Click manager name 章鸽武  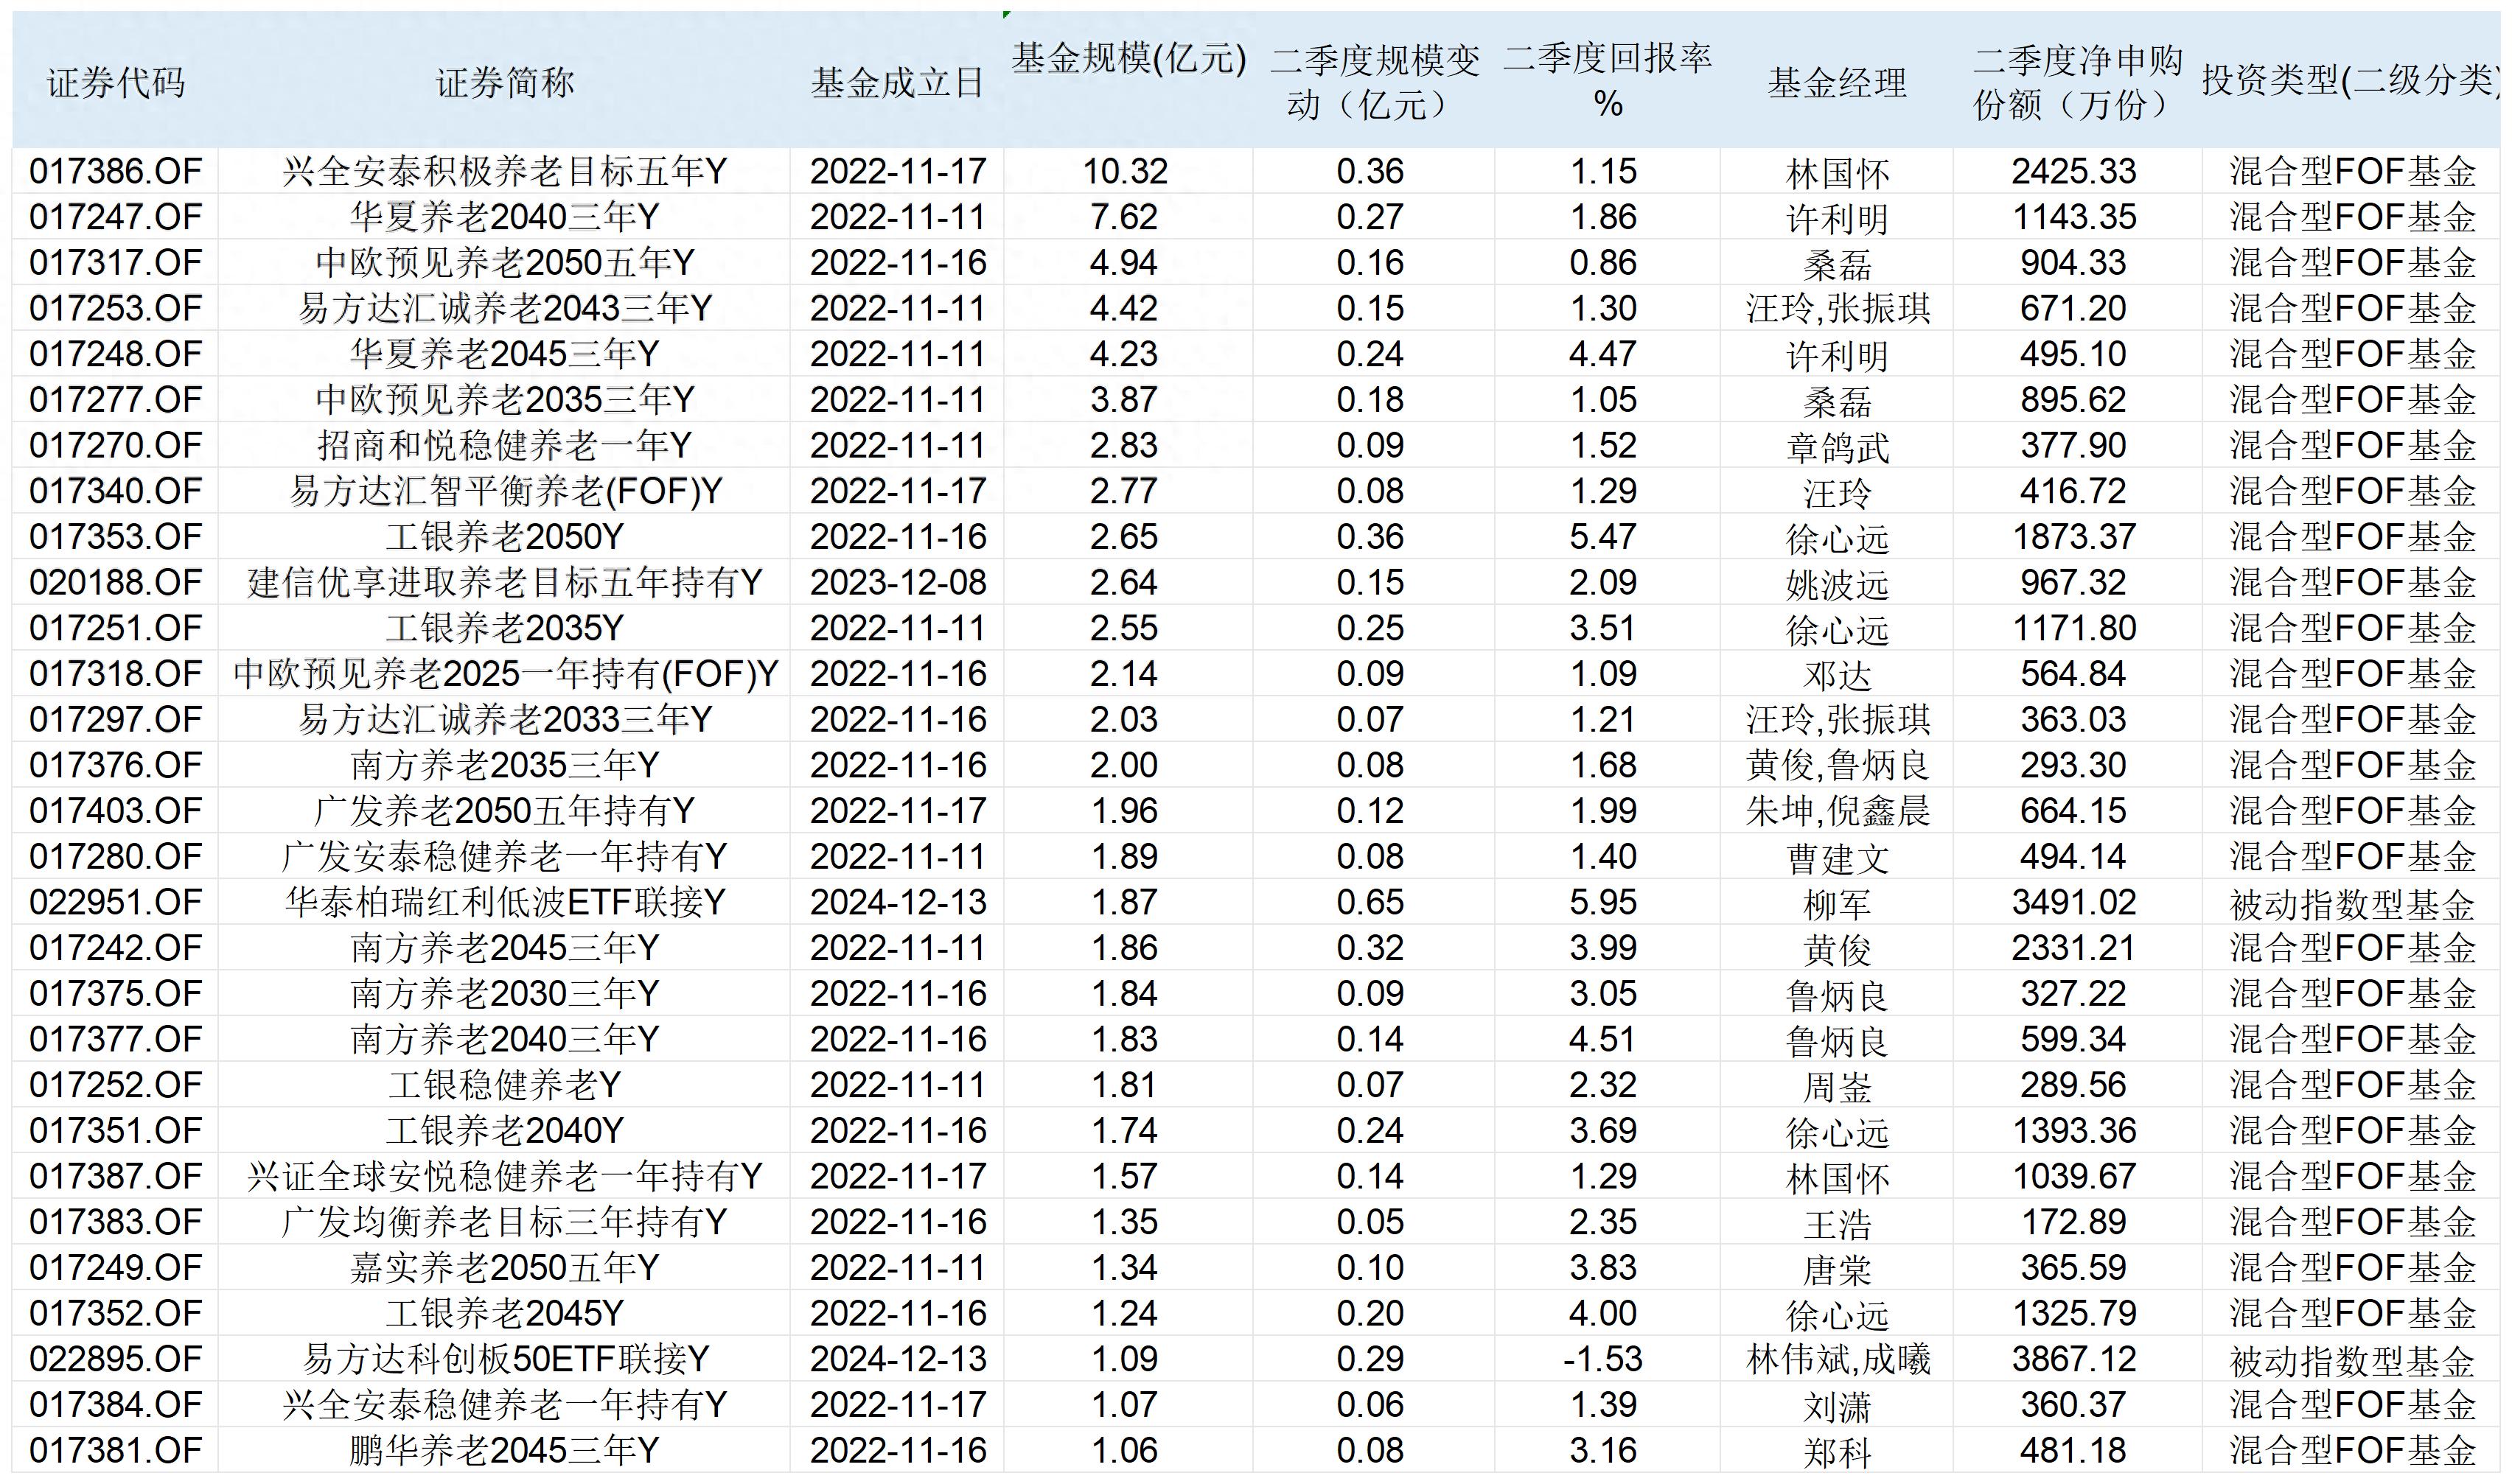(1837, 447)
